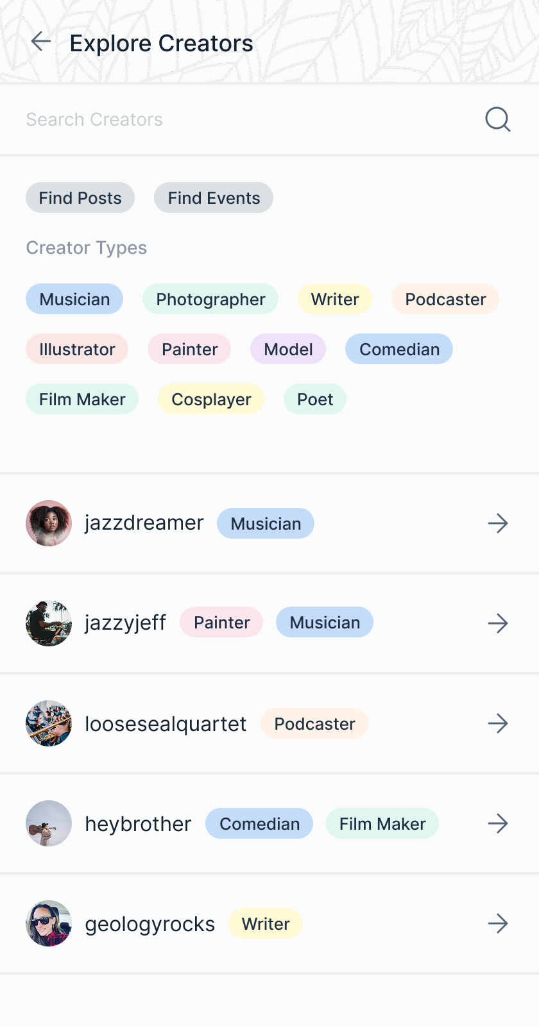
Task: Click the Painter tag on jazzyjeff
Action: click(221, 622)
